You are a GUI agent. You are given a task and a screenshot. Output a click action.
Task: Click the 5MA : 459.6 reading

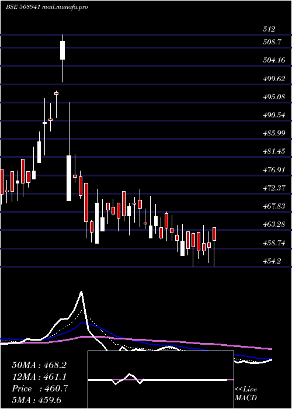click(x=36, y=400)
